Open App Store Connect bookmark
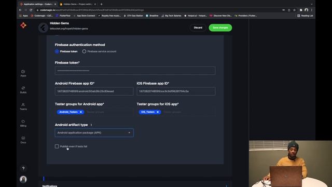The image size is (332, 187). [x=84, y=16]
